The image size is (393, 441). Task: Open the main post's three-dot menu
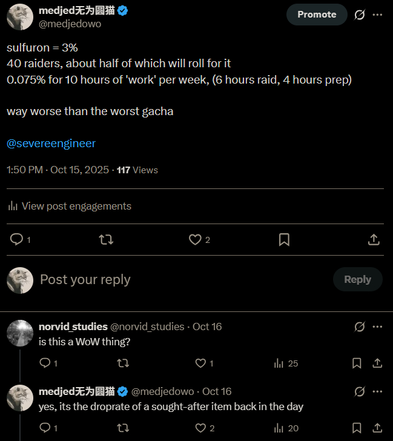pyautogui.click(x=377, y=15)
